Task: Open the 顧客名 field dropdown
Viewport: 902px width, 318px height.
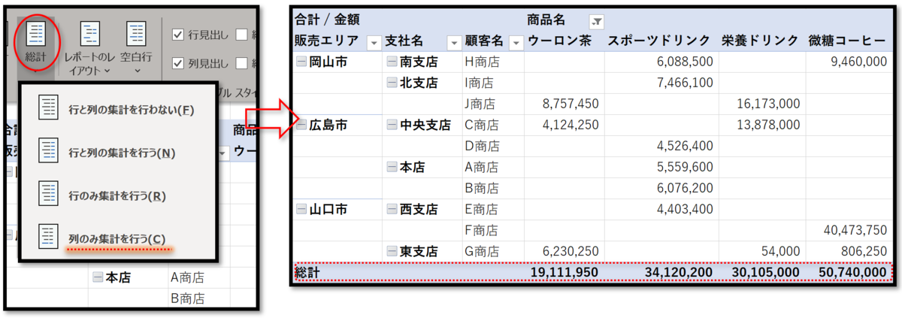Action: [516, 42]
